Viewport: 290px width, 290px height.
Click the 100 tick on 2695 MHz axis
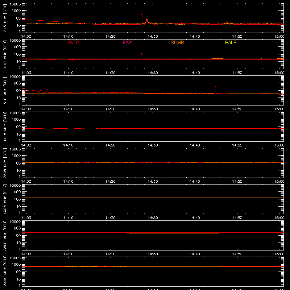(x=17, y=163)
